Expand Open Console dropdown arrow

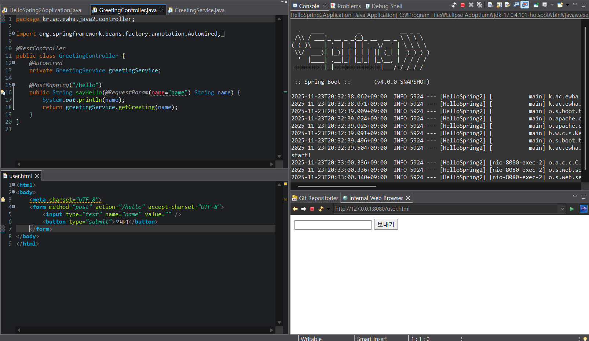coord(567,5)
